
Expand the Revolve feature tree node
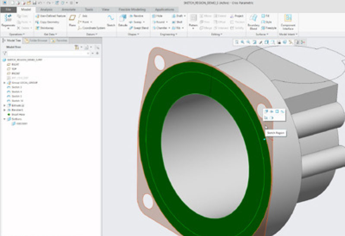4,110
